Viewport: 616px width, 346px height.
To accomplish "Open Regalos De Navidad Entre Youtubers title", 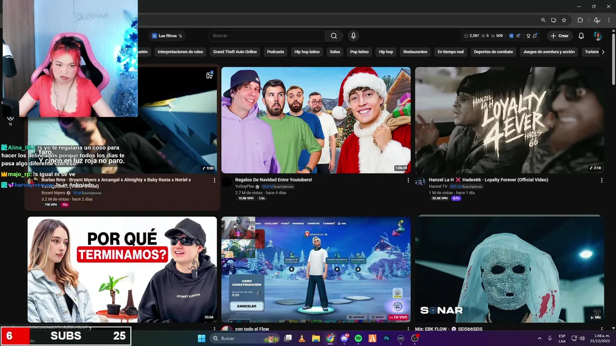I will click(273, 180).
